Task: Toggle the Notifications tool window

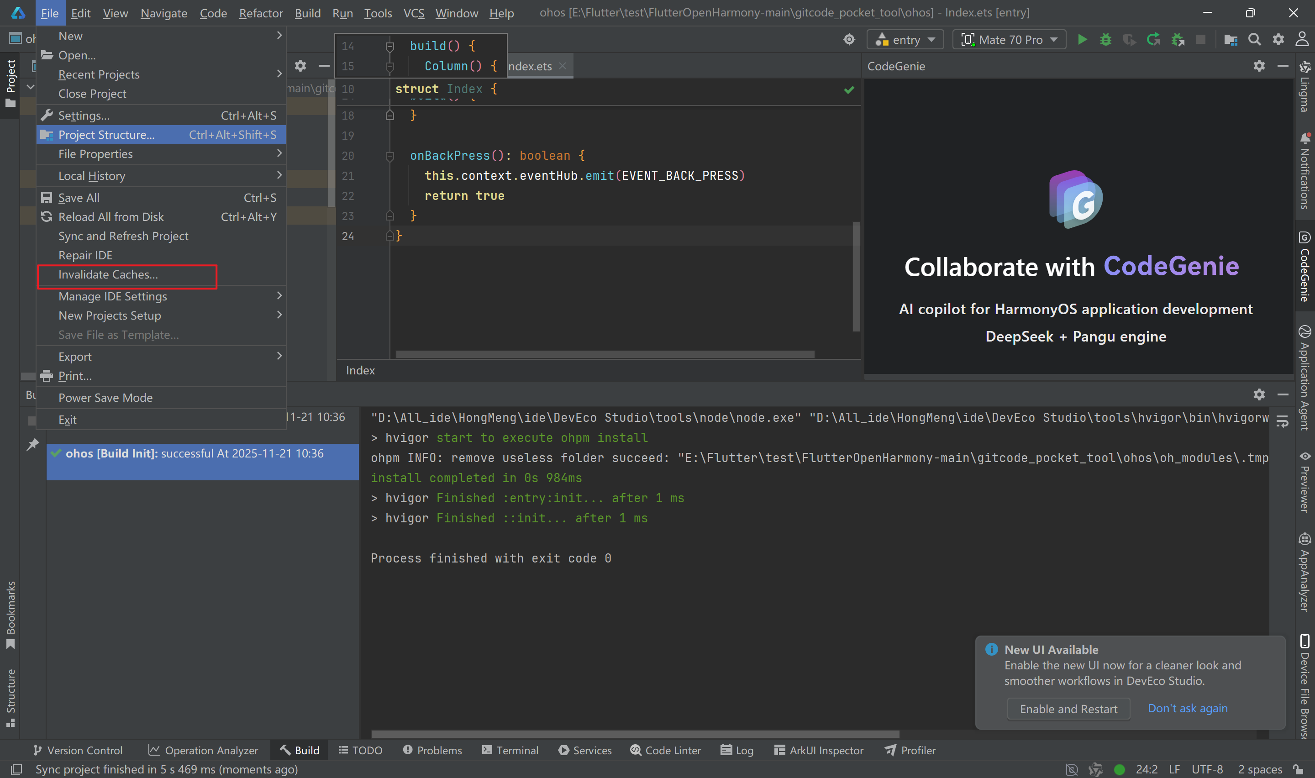Action: point(1304,171)
